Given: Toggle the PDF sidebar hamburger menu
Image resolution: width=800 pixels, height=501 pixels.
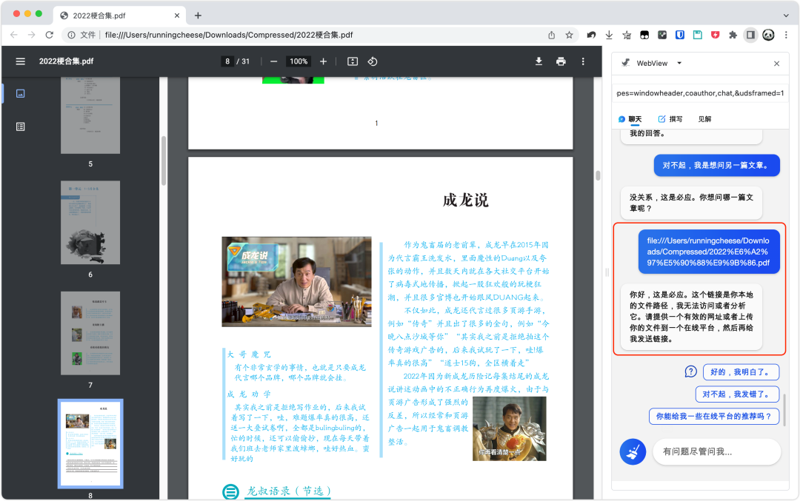Looking at the screenshot, I should (20, 61).
